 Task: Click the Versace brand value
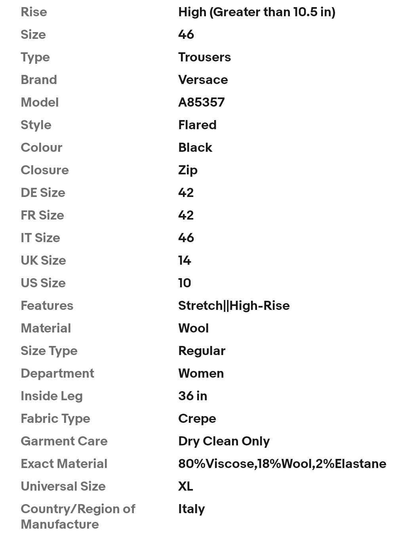pos(203,80)
